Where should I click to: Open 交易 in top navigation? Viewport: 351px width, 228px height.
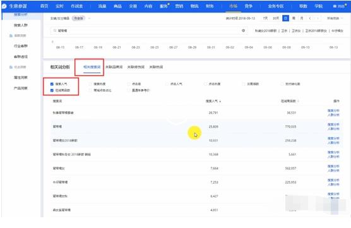pos(133,6)
